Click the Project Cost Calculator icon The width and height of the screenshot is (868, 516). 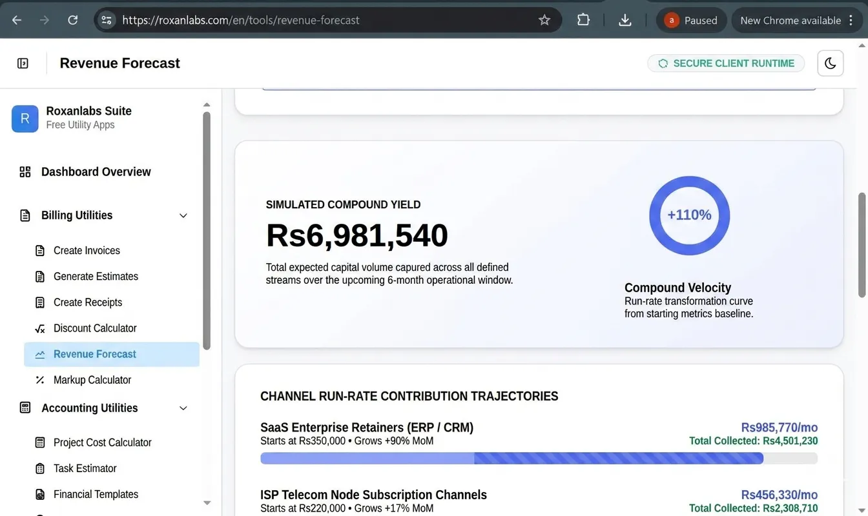40,442
